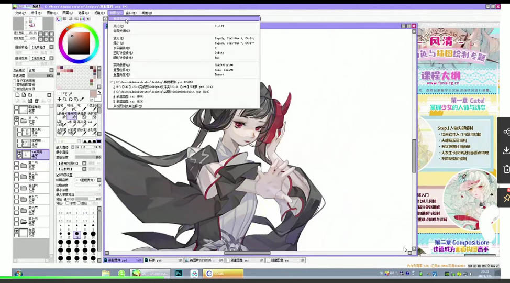510x283 pixels.
Task: Pick the flattest brush edge shape
Action: [x=99, y=141]
